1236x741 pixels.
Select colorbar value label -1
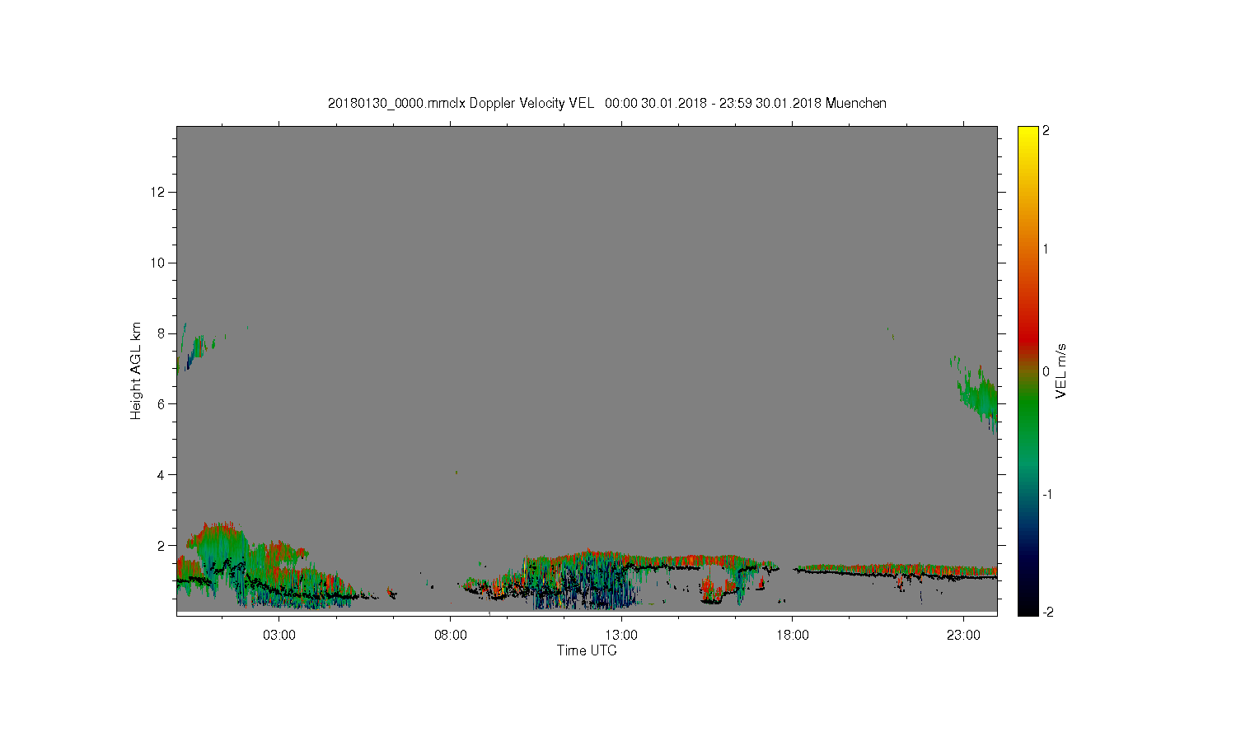[x=1047, y=494]
